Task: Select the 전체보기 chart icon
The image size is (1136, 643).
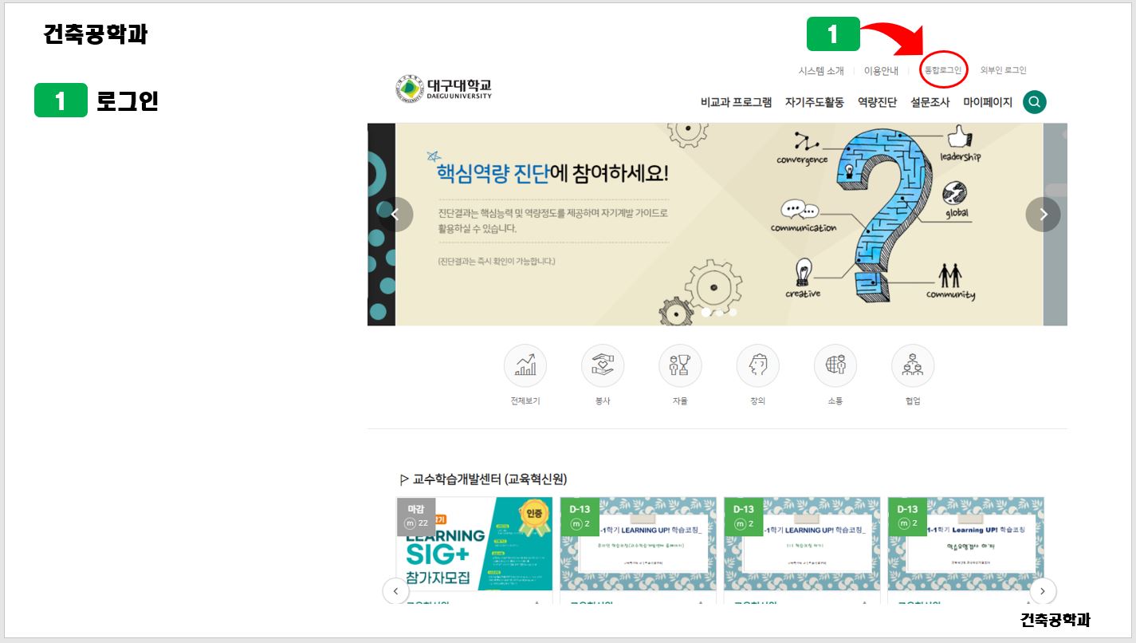Action: (x=525, y=366)
